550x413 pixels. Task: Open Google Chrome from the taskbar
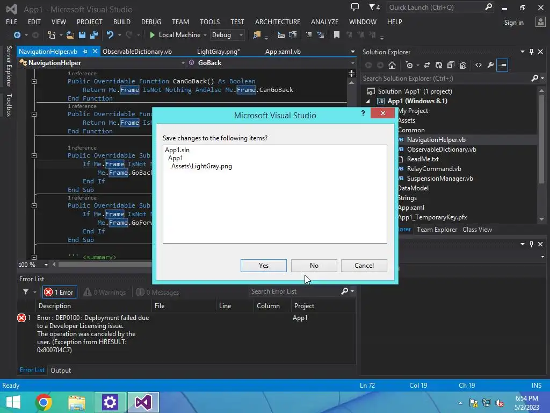point(44,402)
